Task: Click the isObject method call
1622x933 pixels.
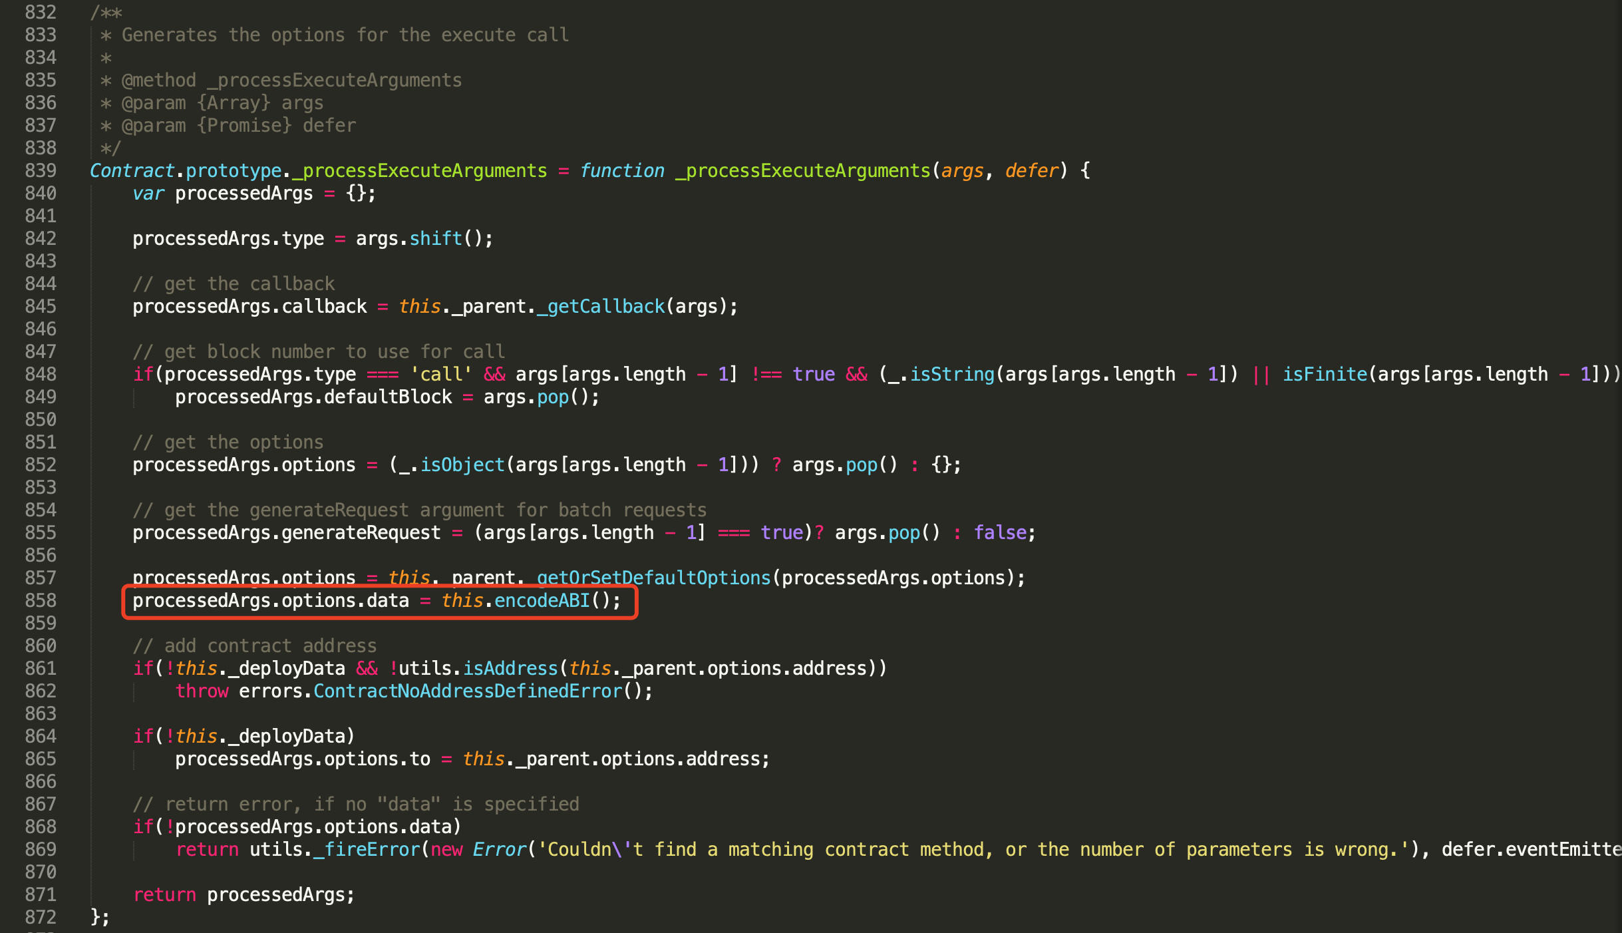Action: (462, 465)
